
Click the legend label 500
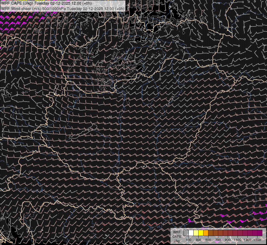(x=208, y=240)
